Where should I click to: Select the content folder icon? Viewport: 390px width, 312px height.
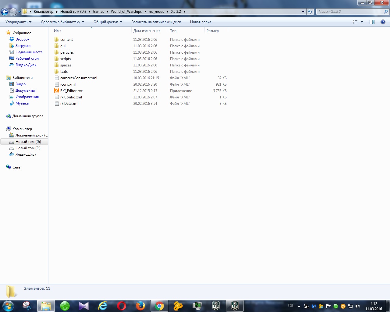click(x=56, y=40)
